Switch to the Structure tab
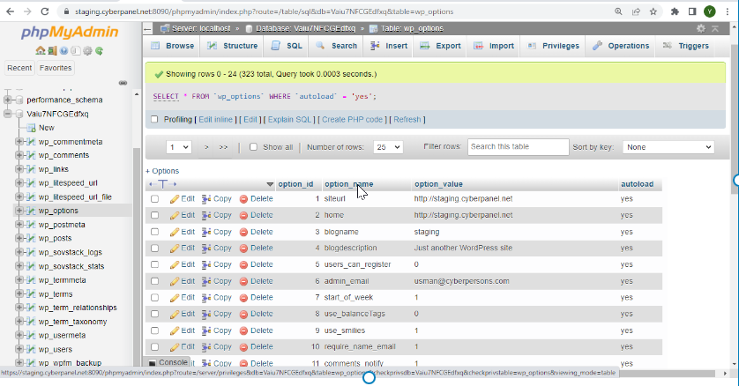This screenshot has height=386, width=739. (231, 46)
